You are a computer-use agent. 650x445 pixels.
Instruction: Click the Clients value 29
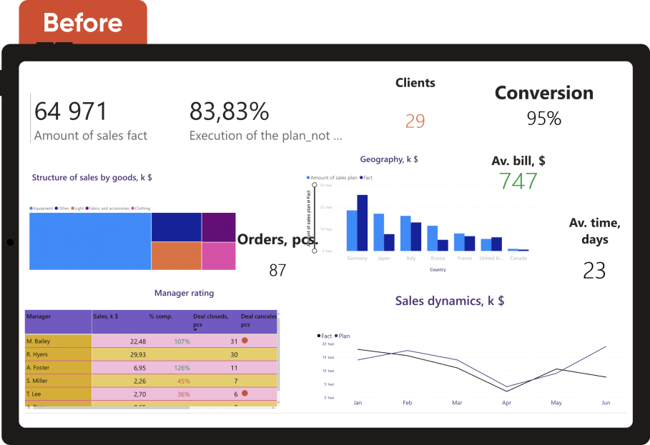(415, 121)
